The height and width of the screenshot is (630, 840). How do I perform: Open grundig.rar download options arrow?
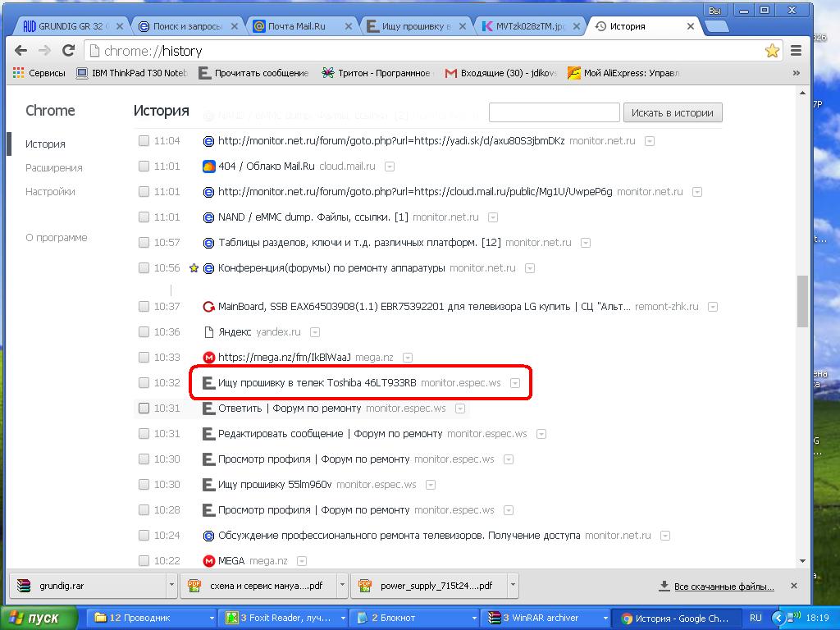click(171, 586)
